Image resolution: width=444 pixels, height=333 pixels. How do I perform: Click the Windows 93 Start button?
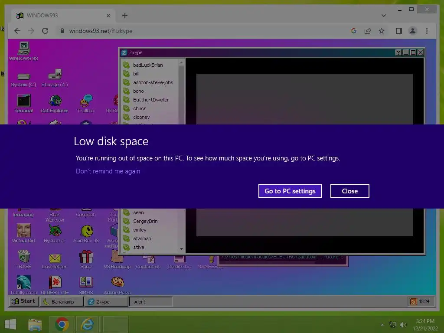pyautogui.click(x=23, y=301)
